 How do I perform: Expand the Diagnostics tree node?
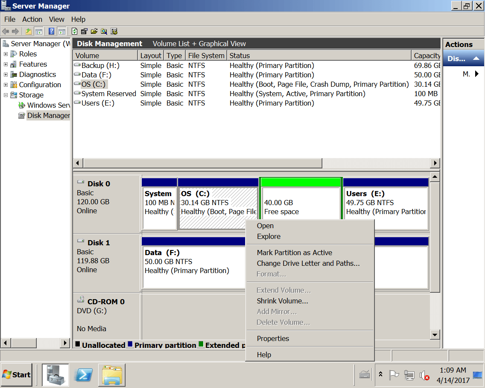[6, 75]
